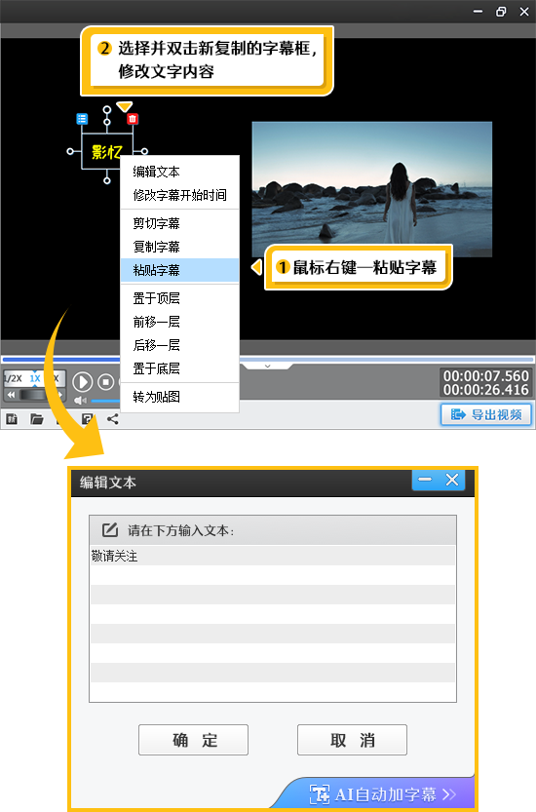
Task: Click the text input area containing 敬请关注
Action: 273,623
